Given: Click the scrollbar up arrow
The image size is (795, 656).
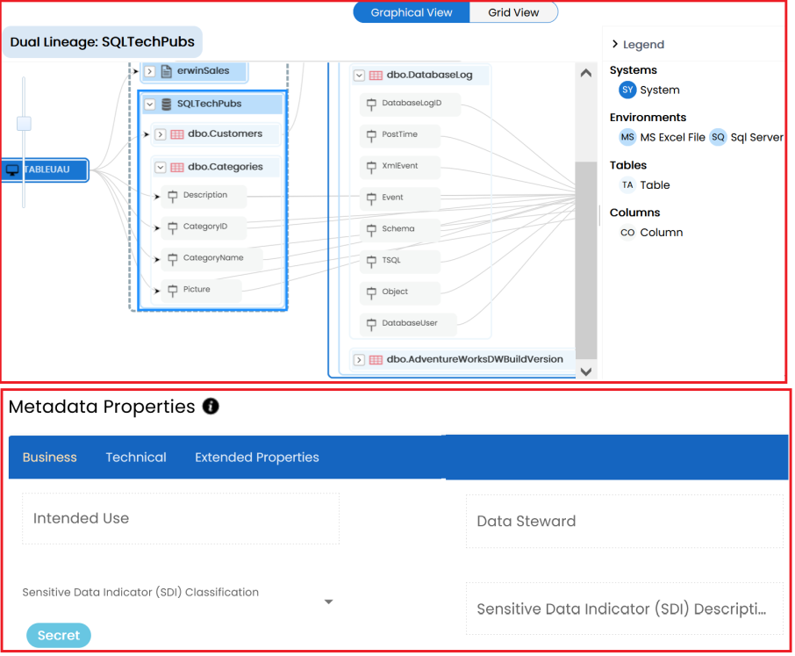Looking at the screenshot, I should coord(585,74).
